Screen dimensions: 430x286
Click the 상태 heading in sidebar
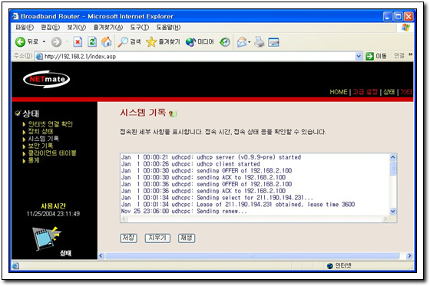pos(31,113)
